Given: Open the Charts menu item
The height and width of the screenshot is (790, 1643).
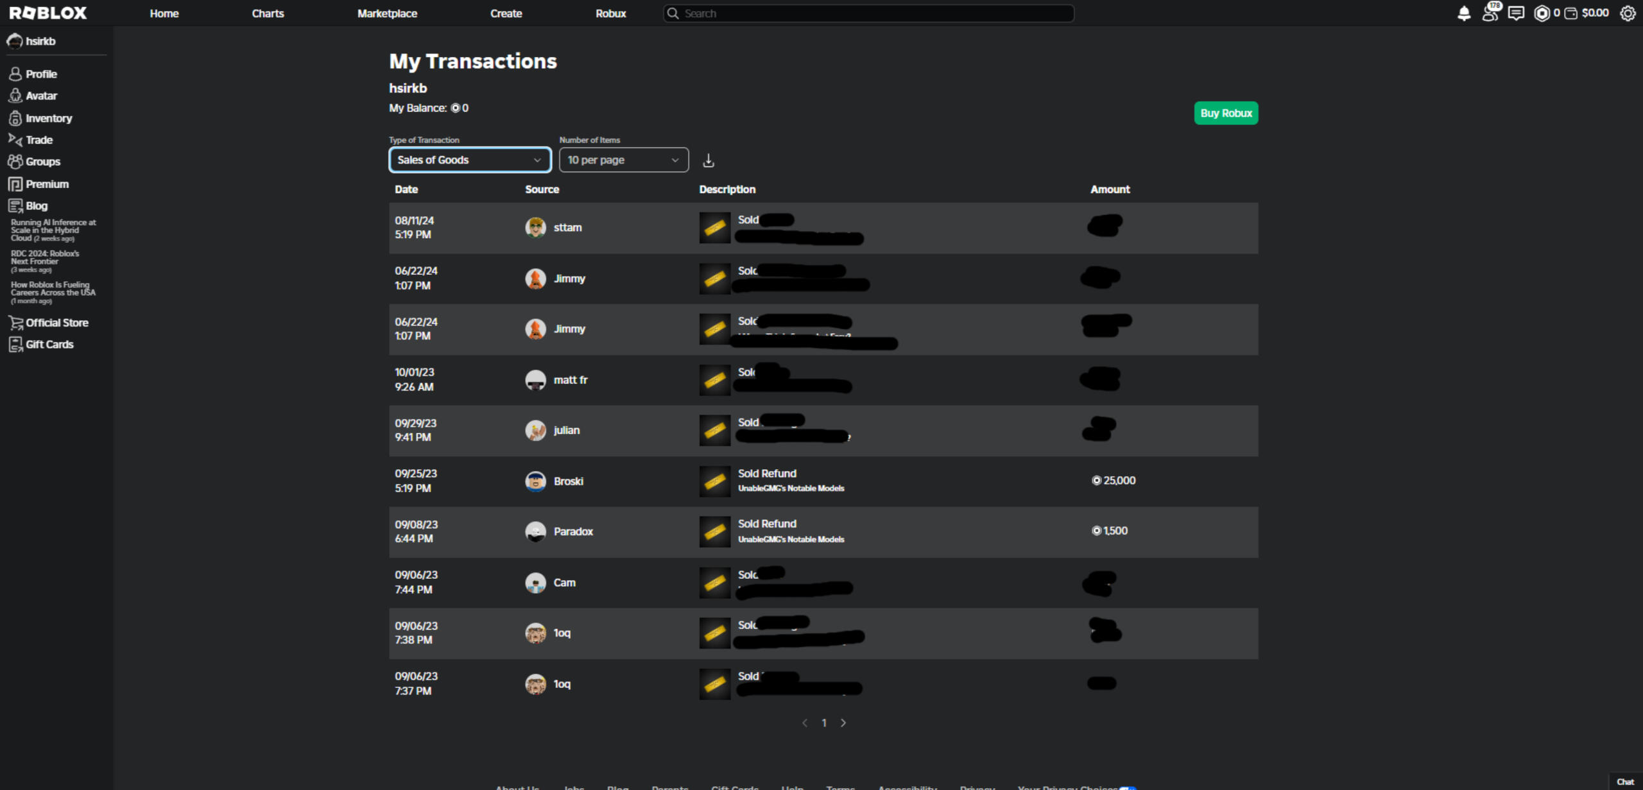Looking at the screenshot, I should click(x=268, y=13).
